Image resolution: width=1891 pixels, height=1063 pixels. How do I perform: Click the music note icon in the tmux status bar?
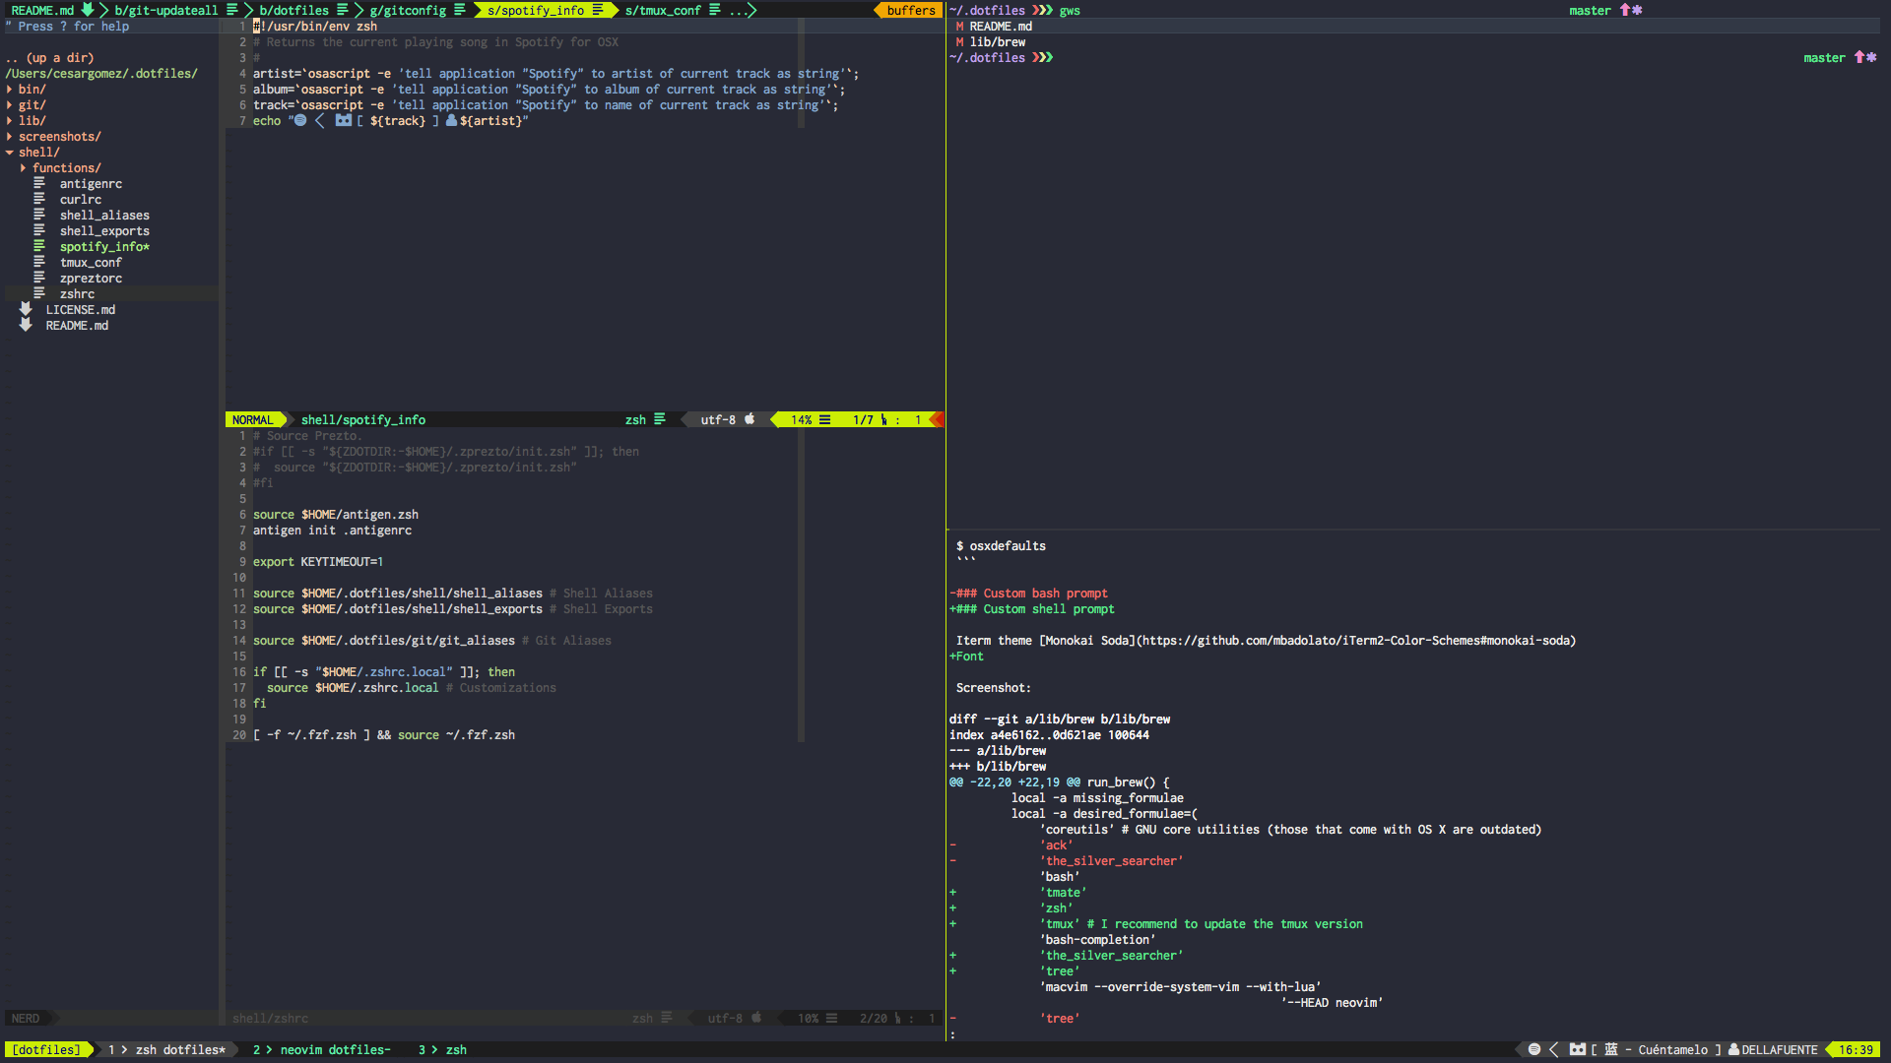coord(1577,1049)
